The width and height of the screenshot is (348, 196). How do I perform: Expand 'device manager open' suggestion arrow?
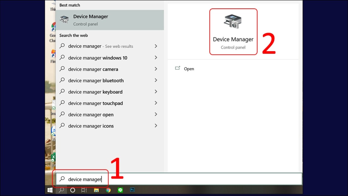point(156,114)
